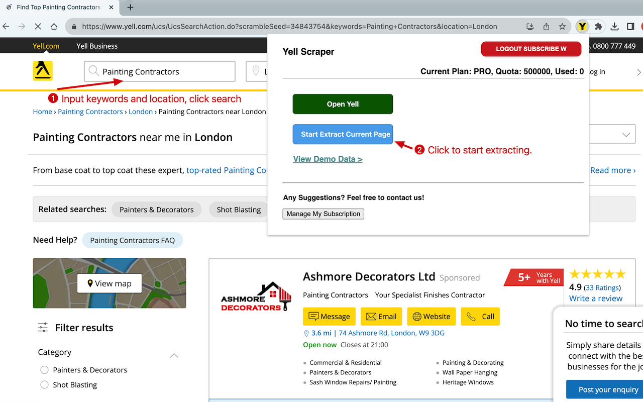
Task: Click Post your enquiry button
Action: (604, 389)
